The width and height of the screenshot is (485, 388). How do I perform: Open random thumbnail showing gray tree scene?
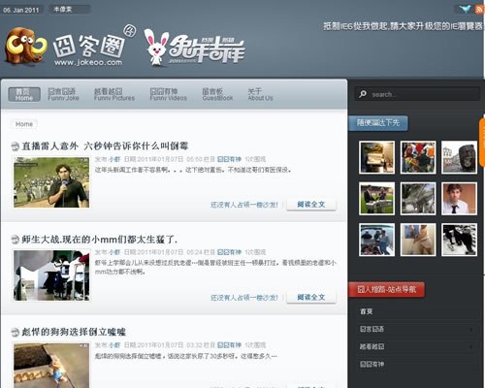click(418, 199)
